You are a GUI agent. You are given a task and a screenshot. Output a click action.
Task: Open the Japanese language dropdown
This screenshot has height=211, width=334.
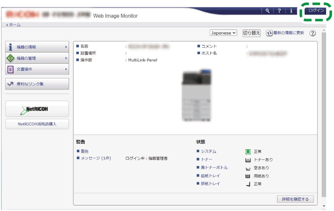tap(223, 33)
